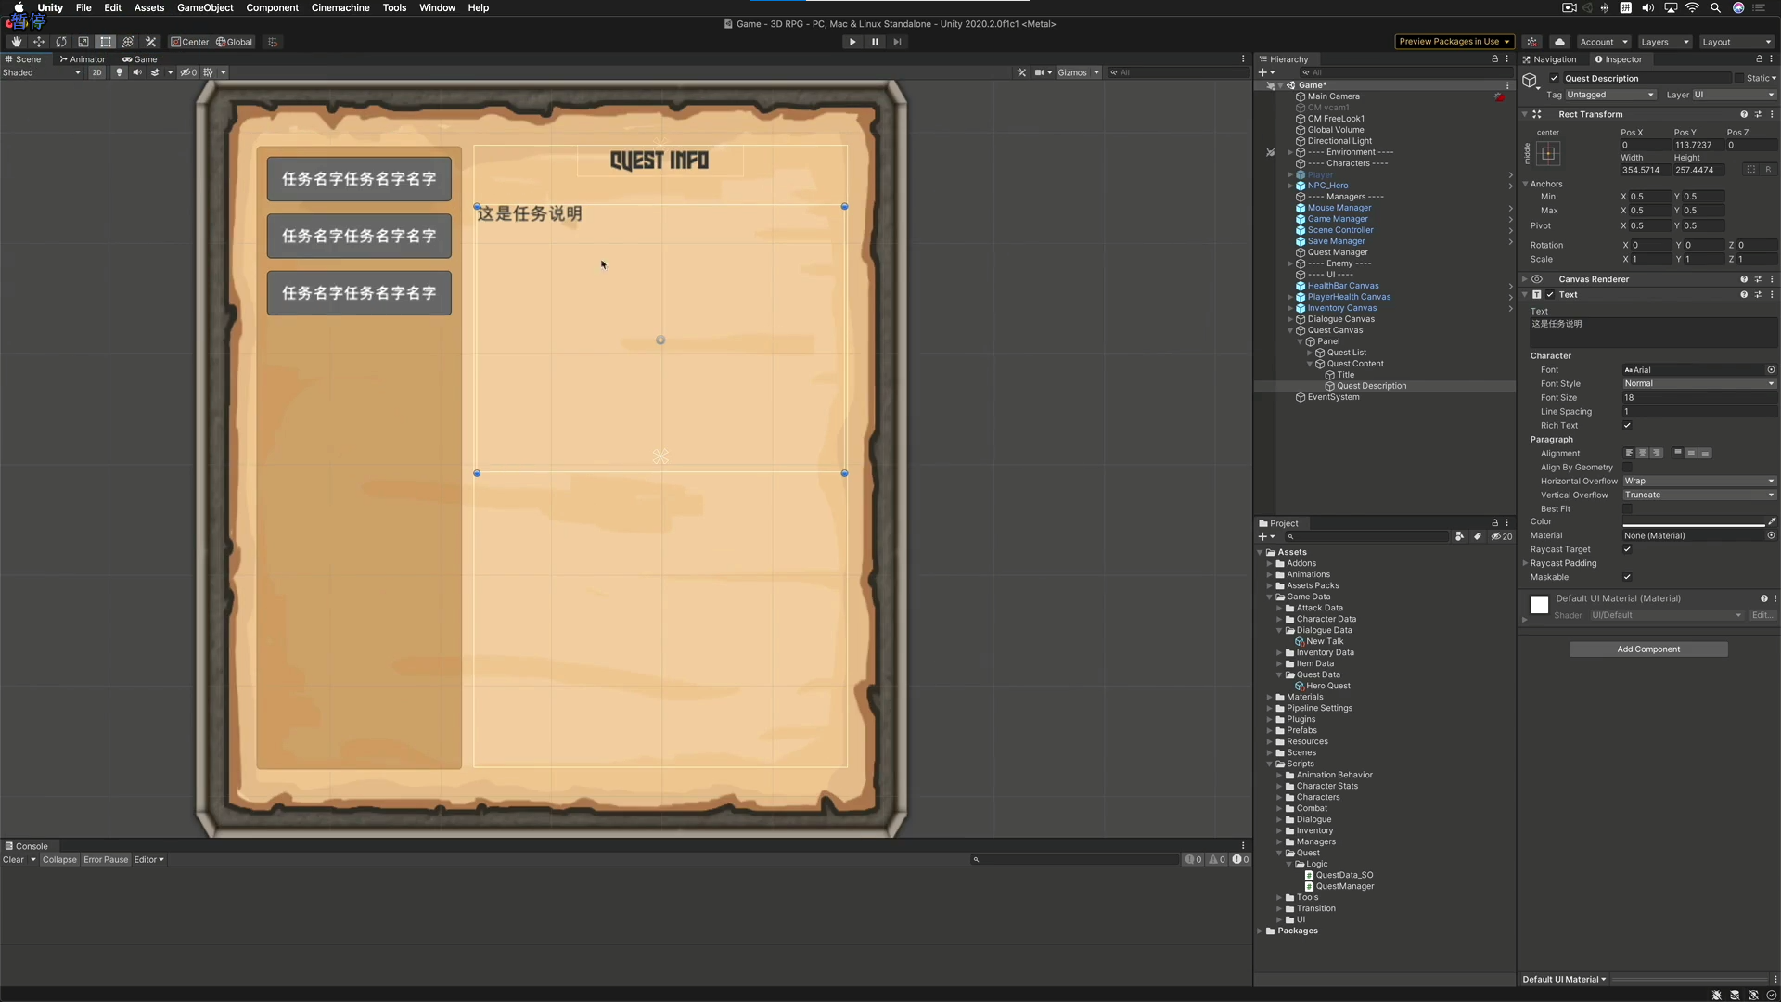1781x1002 pixels.
Task: Open the Horizontal Overflow dropdown
Action: [x=1698, y=482]
